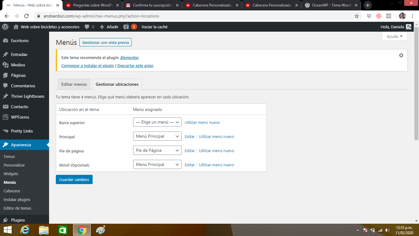Screen dimensions: 419x236
Task: Bookmark page with star icon
Action: click(357, 16)
